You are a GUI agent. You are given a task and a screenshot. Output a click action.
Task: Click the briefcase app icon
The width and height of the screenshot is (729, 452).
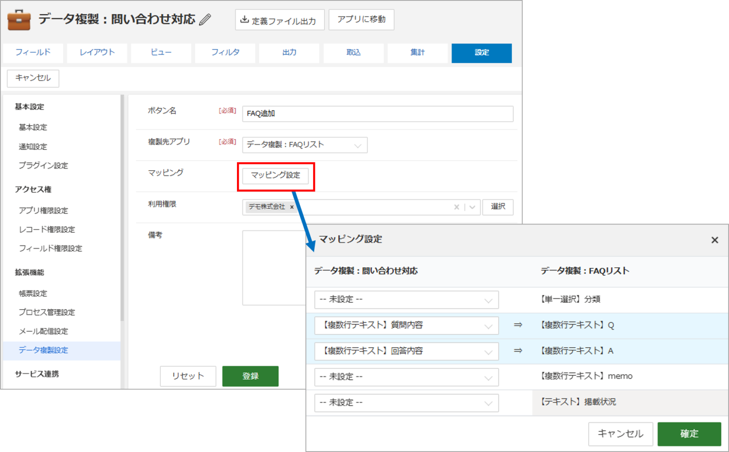tap(19, 20)
